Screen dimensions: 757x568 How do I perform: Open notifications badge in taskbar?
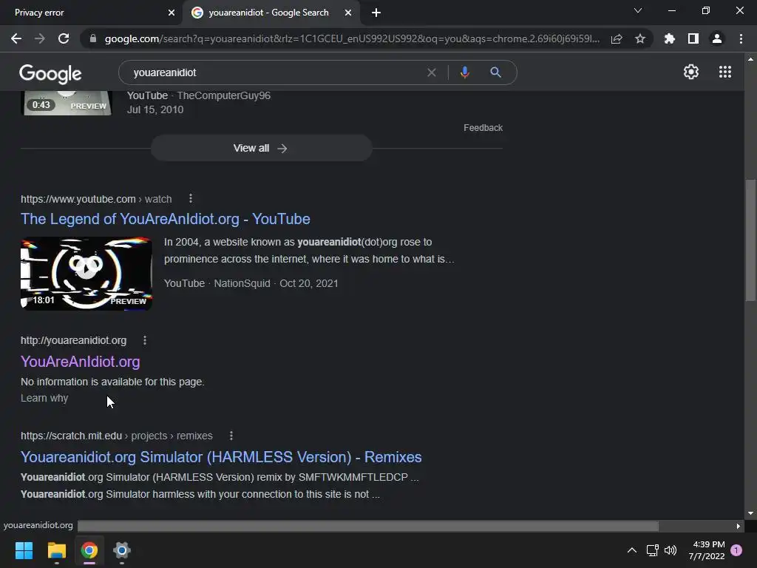pyautogui.click(x=736, y=550)
